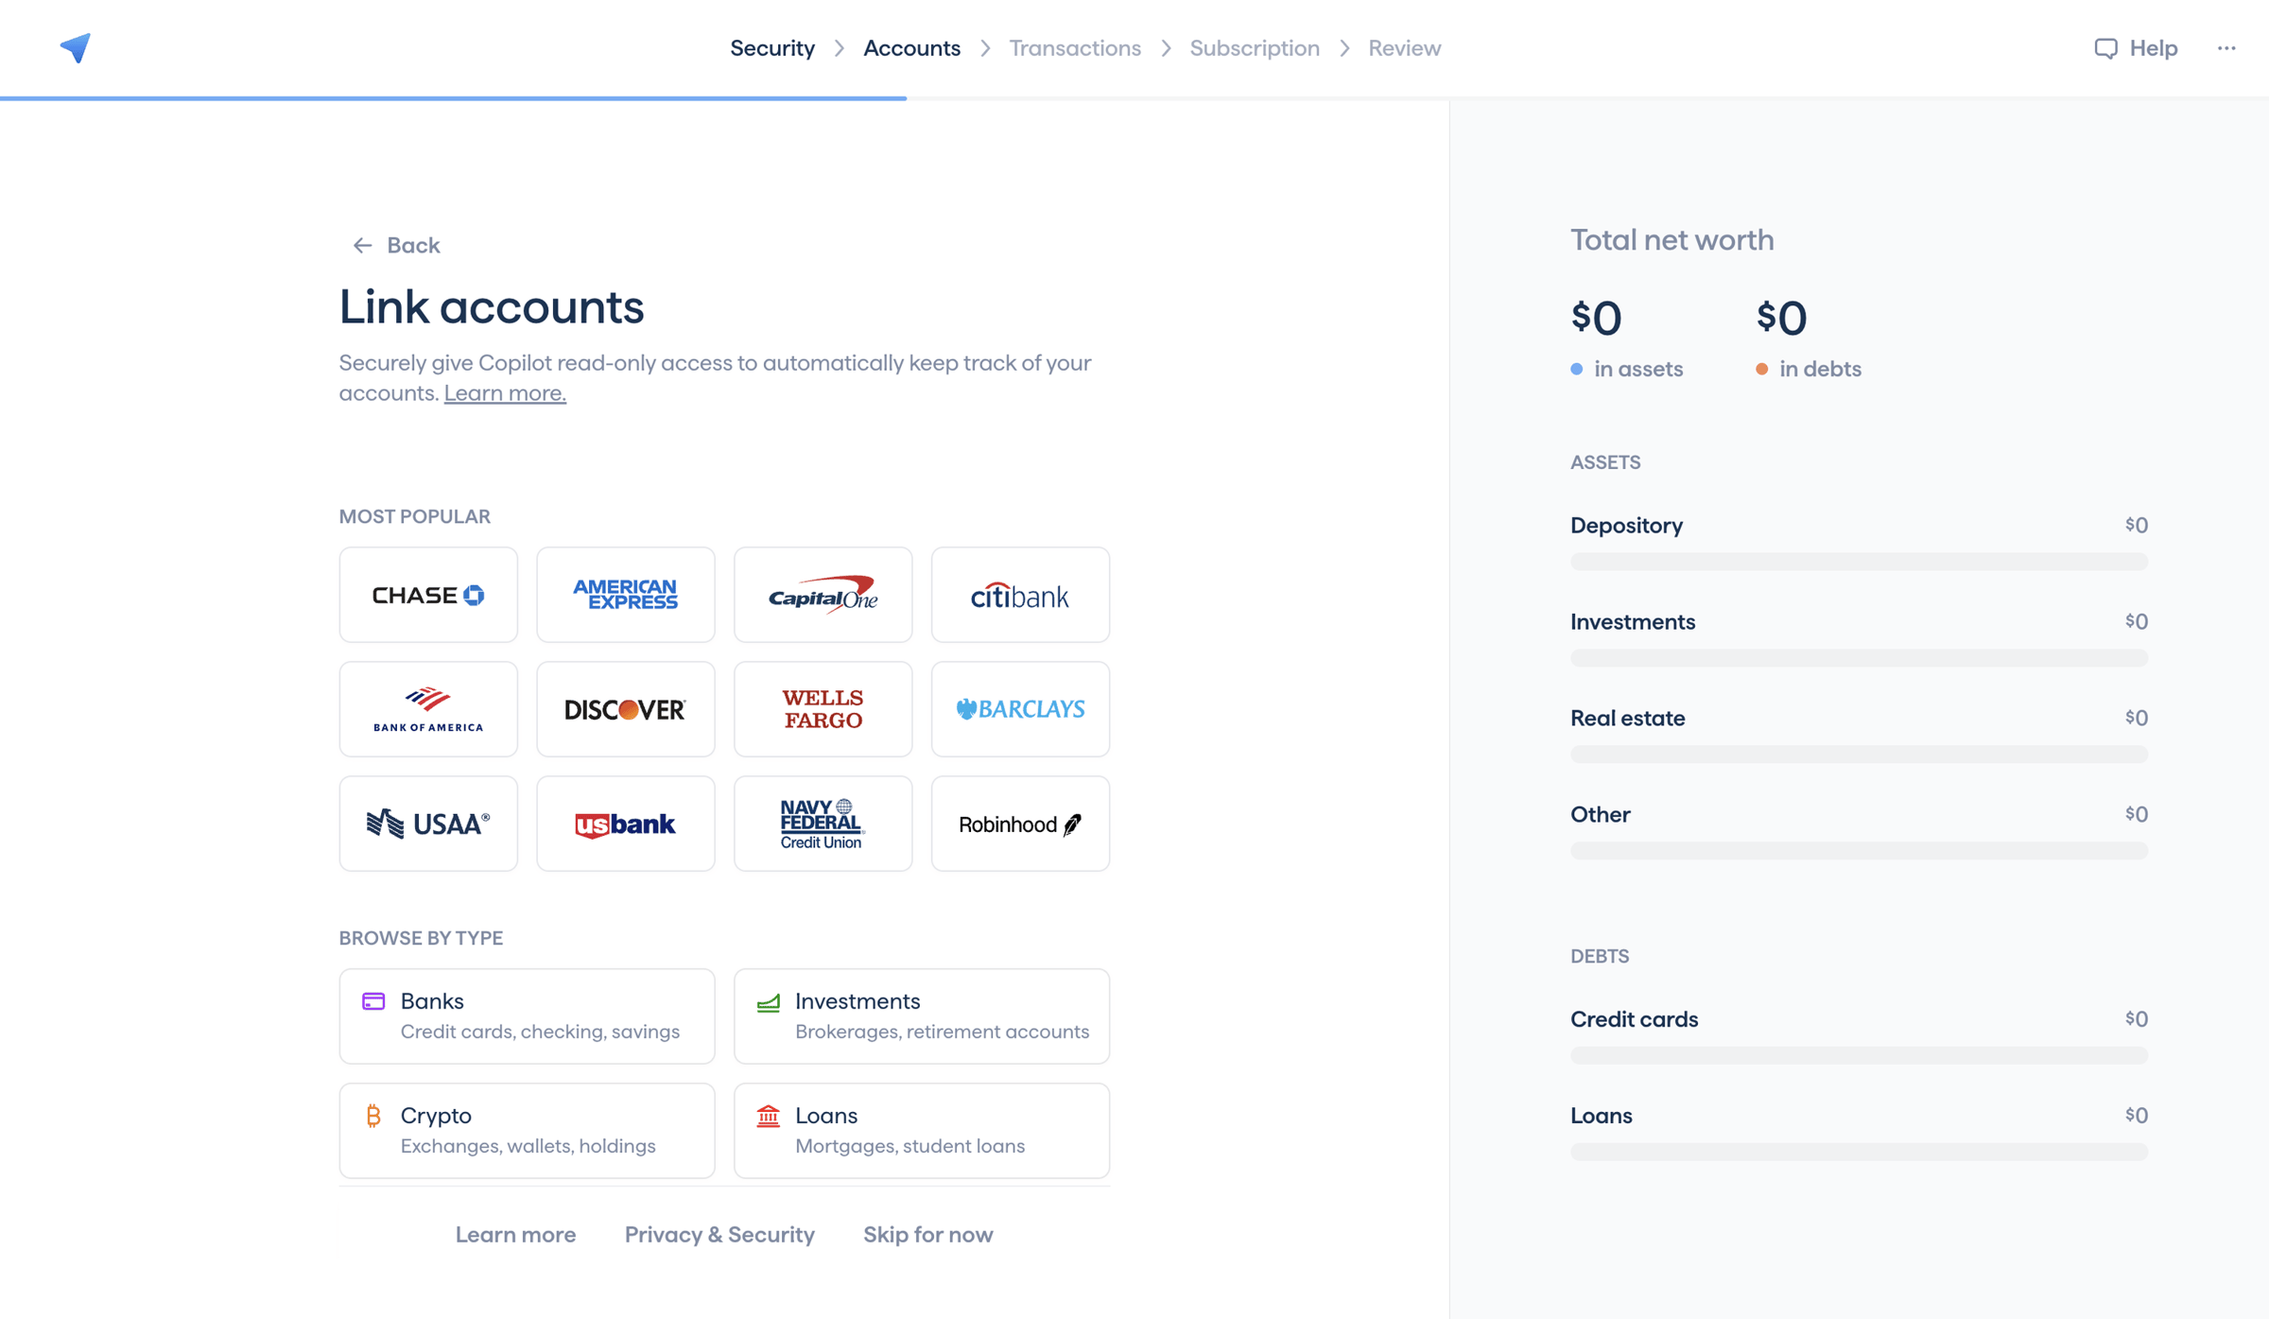Click the 'Real estate' asset label
The width and height of the screenshot is (2269, 1319).
(1627, 719)
